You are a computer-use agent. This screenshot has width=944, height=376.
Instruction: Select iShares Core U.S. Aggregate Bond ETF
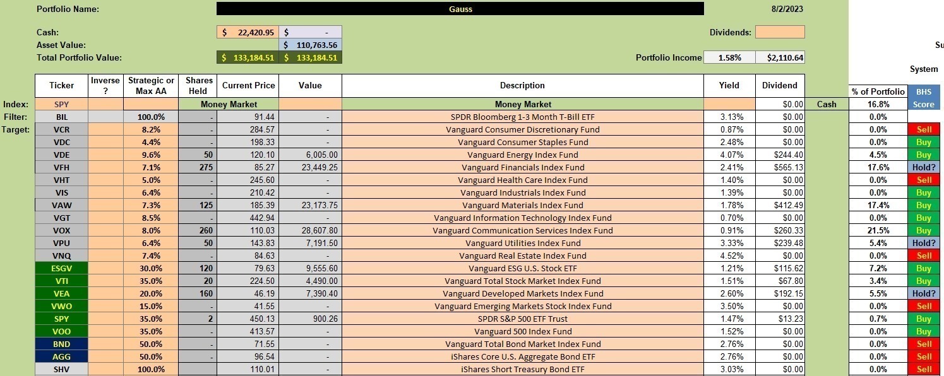522,356
